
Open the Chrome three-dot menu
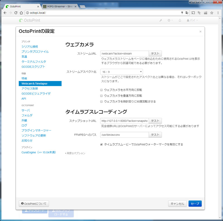tap(218, 13)
